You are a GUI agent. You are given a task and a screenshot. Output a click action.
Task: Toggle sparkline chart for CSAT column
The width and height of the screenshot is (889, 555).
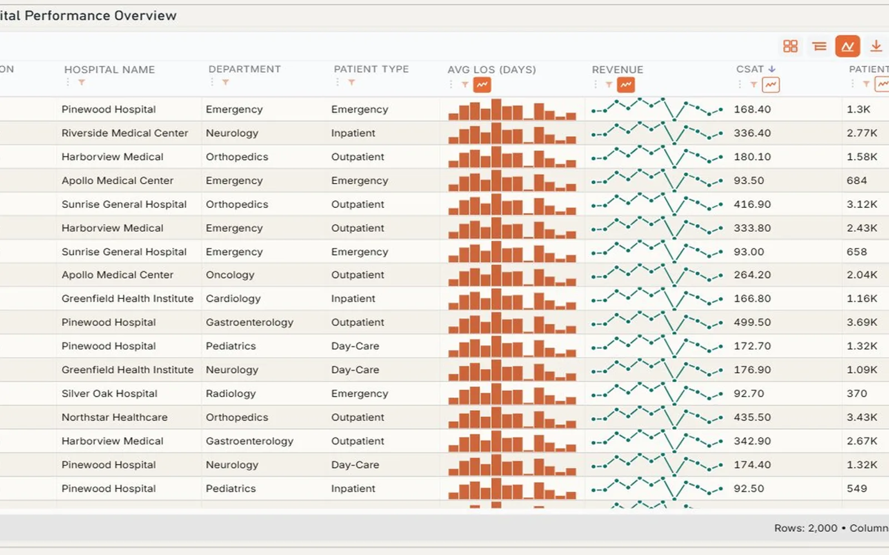pyautogui.click(x=771, y=85)
